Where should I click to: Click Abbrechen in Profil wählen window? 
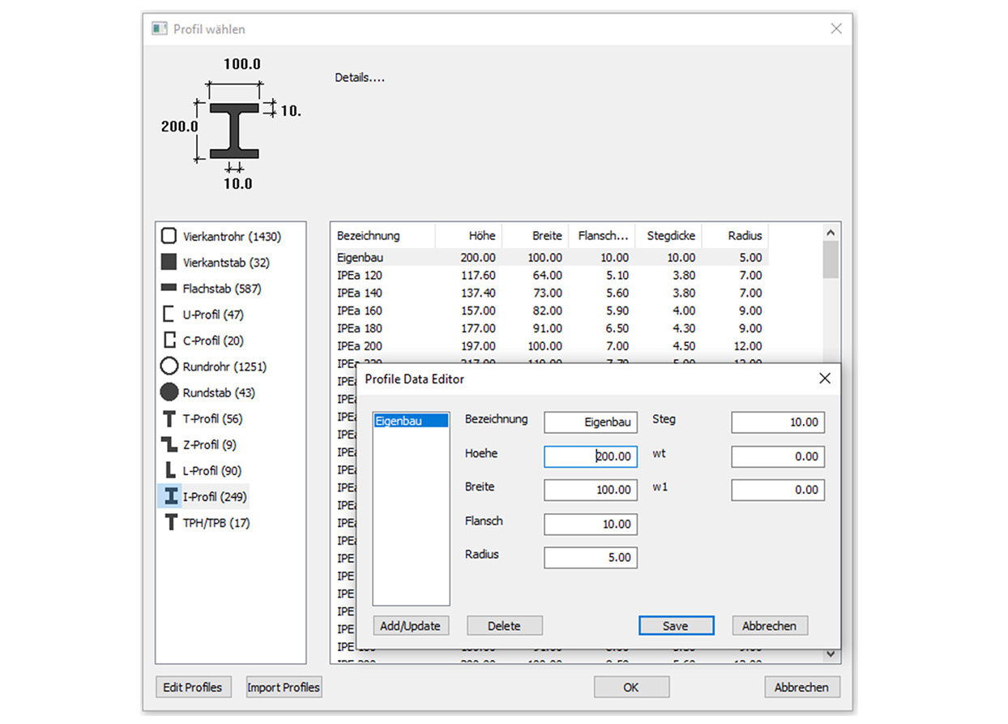(x=802, y=687)
